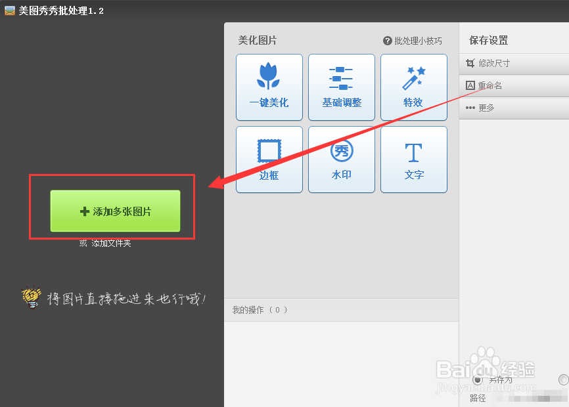The image size is (569, 407).
Task: Click the Meitu app icon in title bar
Action: point(10,11)
